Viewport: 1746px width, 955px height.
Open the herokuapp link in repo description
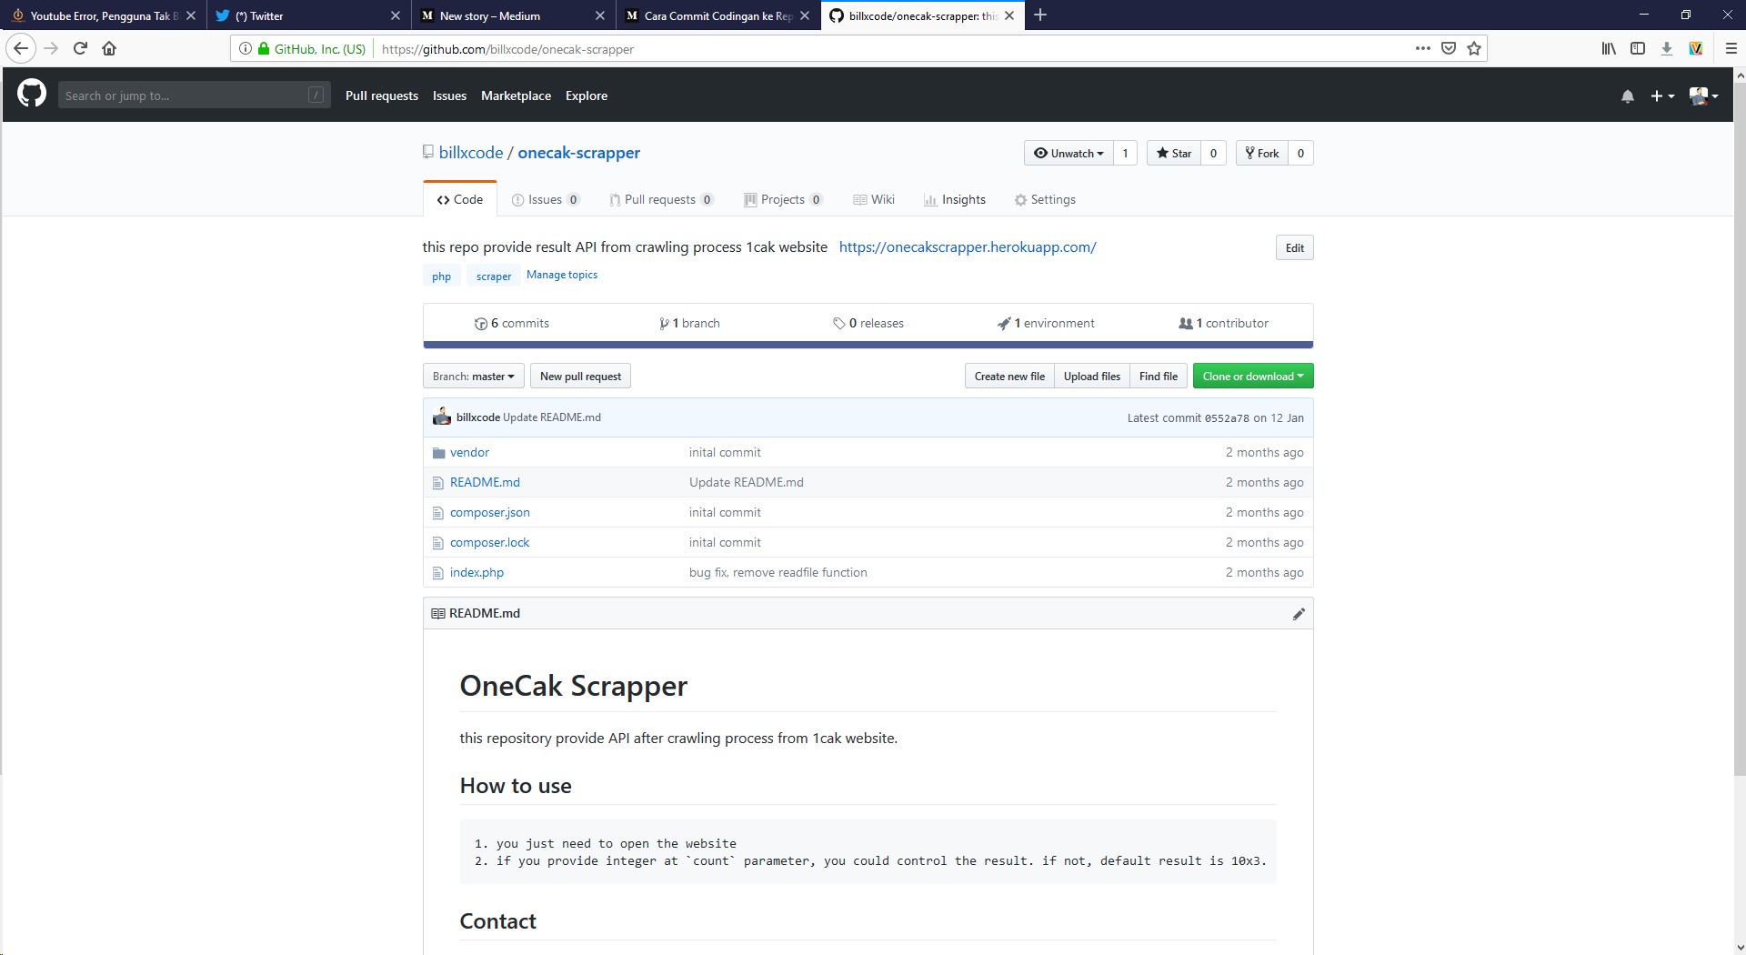(967, 246)
